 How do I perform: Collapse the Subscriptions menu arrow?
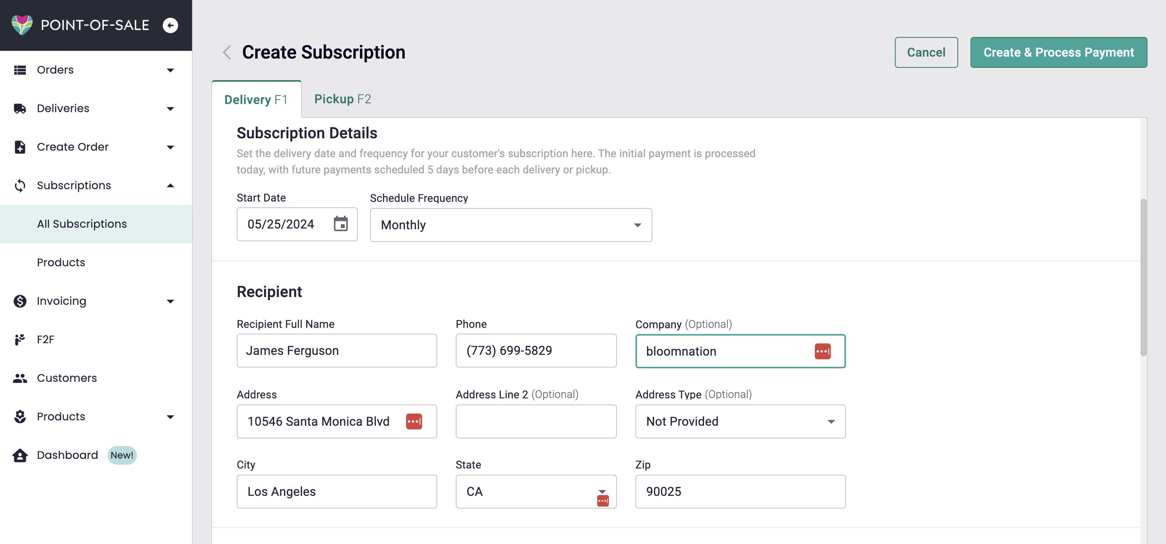[170, 185]
